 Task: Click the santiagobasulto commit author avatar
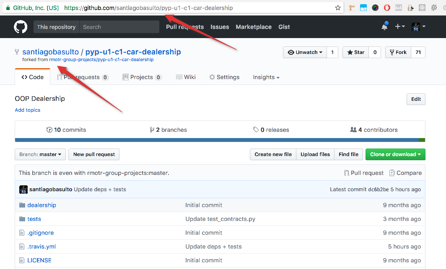coord(23,190)
